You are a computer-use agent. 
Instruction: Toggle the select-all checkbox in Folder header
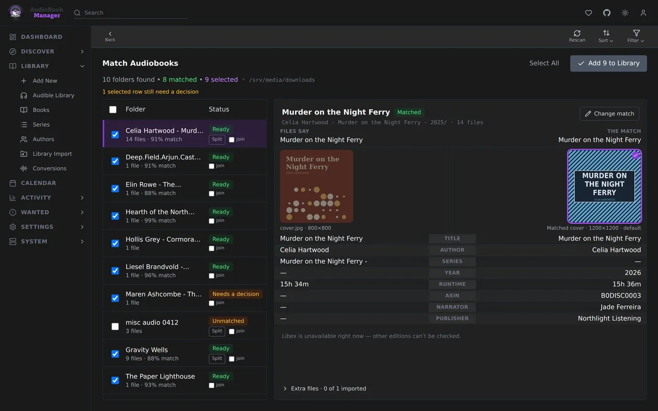(113, 110)
